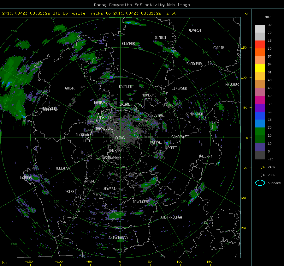Click the SHIRAHATTI label

(118, 151)
